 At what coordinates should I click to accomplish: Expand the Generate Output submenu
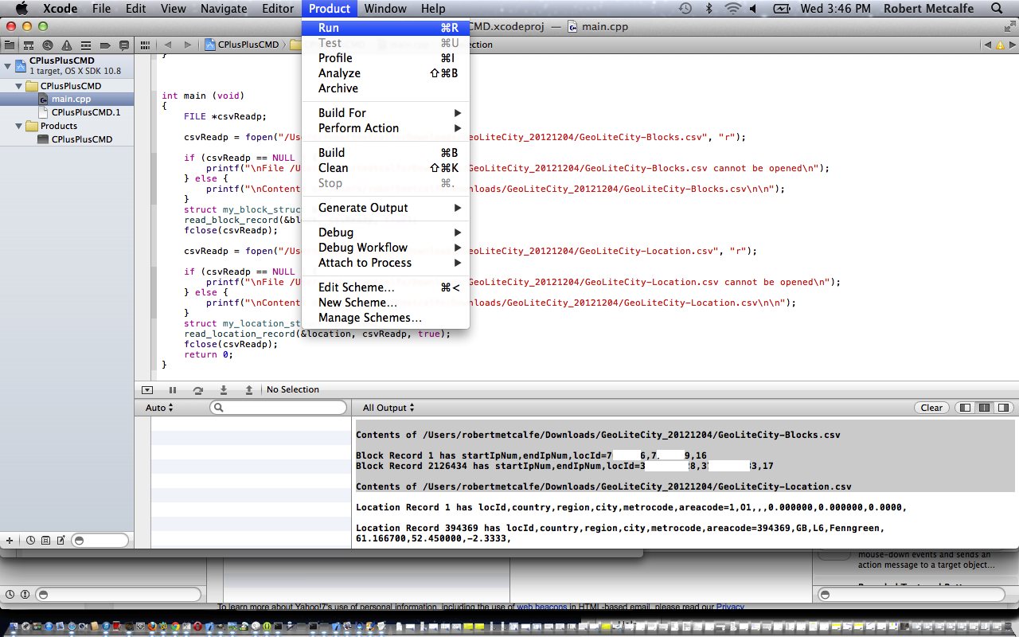tap(386, 208)
